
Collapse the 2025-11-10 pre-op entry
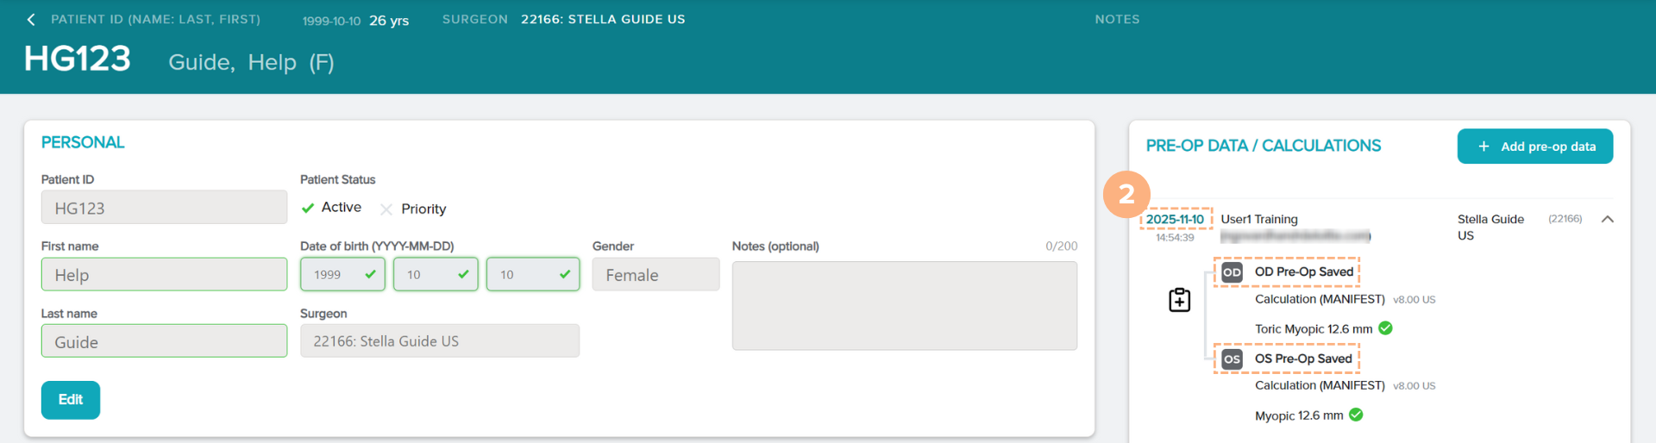(x=1607, y=220)
